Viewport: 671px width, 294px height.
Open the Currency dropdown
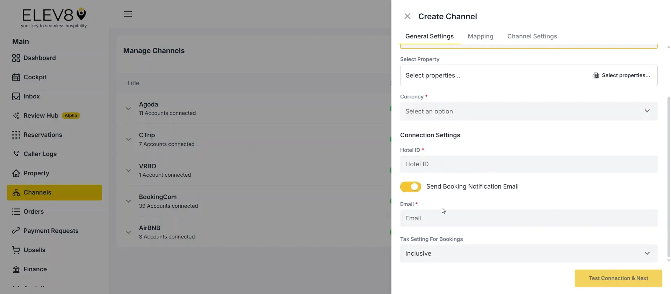529,111
